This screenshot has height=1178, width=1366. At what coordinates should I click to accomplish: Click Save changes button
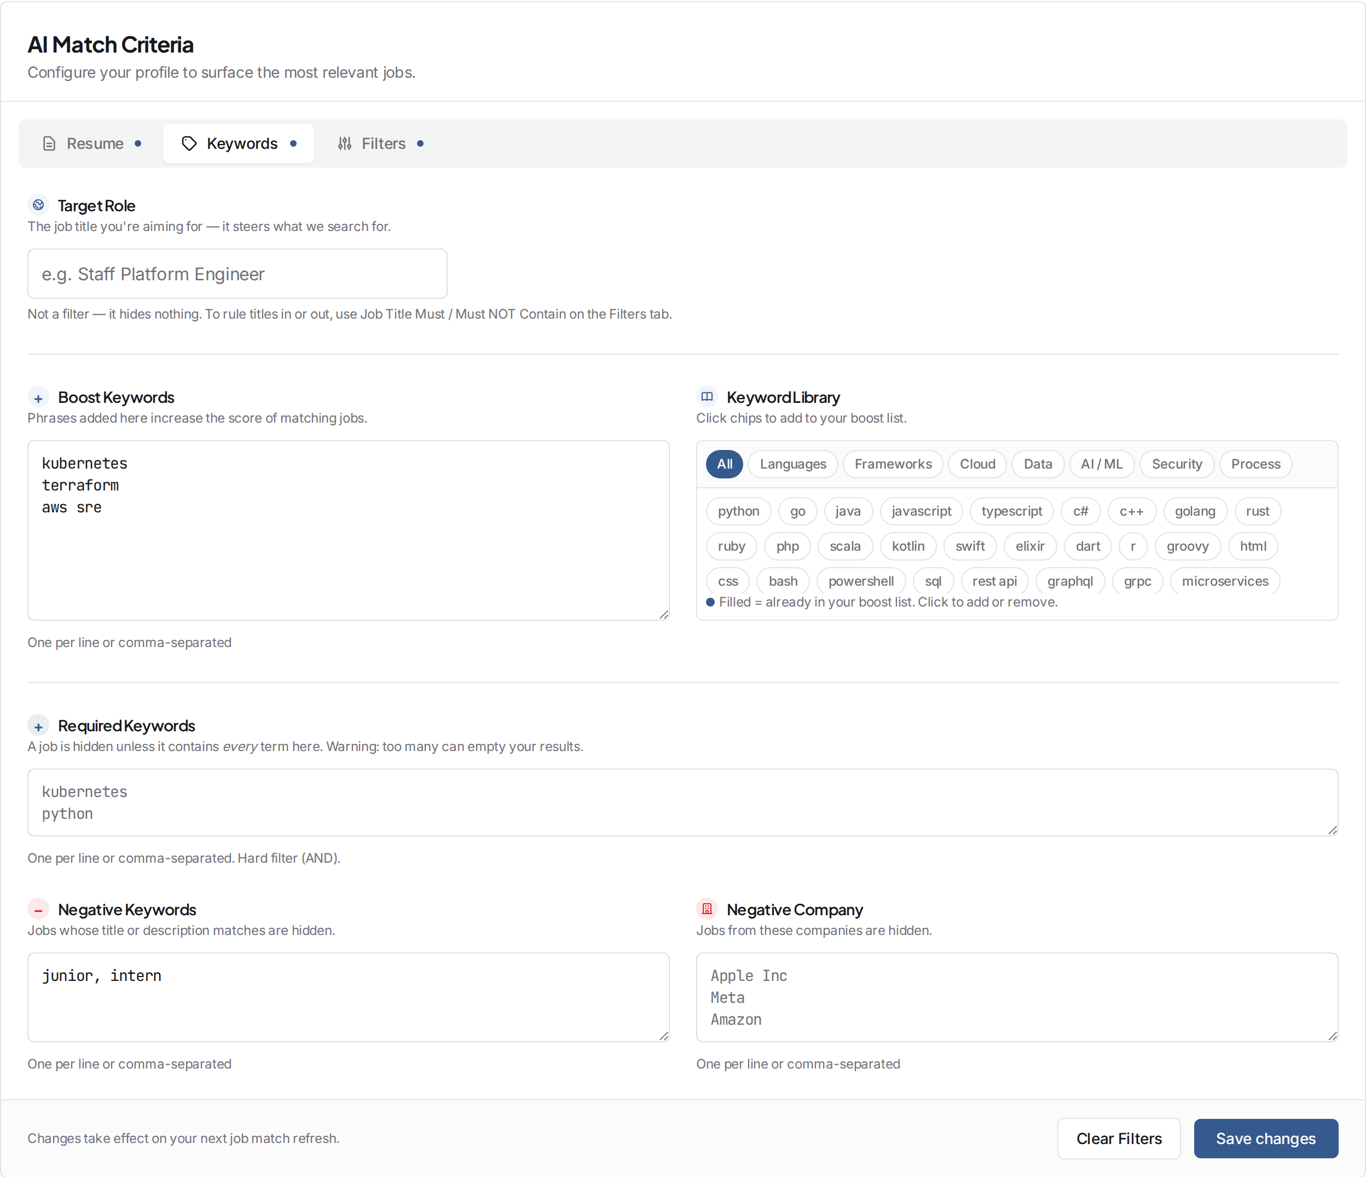[x=1266, y=1139]
